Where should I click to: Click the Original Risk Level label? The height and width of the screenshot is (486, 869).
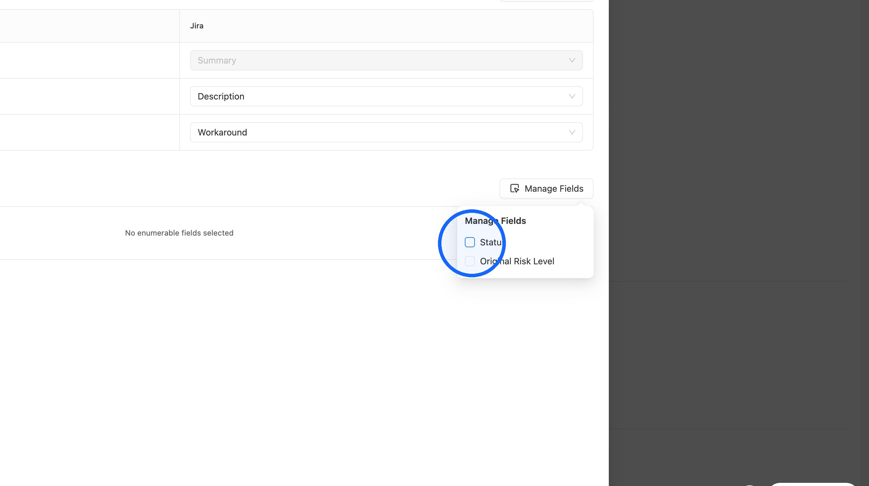[x=517, y=261]
